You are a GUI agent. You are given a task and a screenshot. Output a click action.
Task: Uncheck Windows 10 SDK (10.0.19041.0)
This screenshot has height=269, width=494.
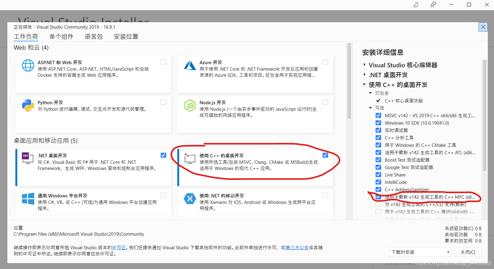click(378, 123)
